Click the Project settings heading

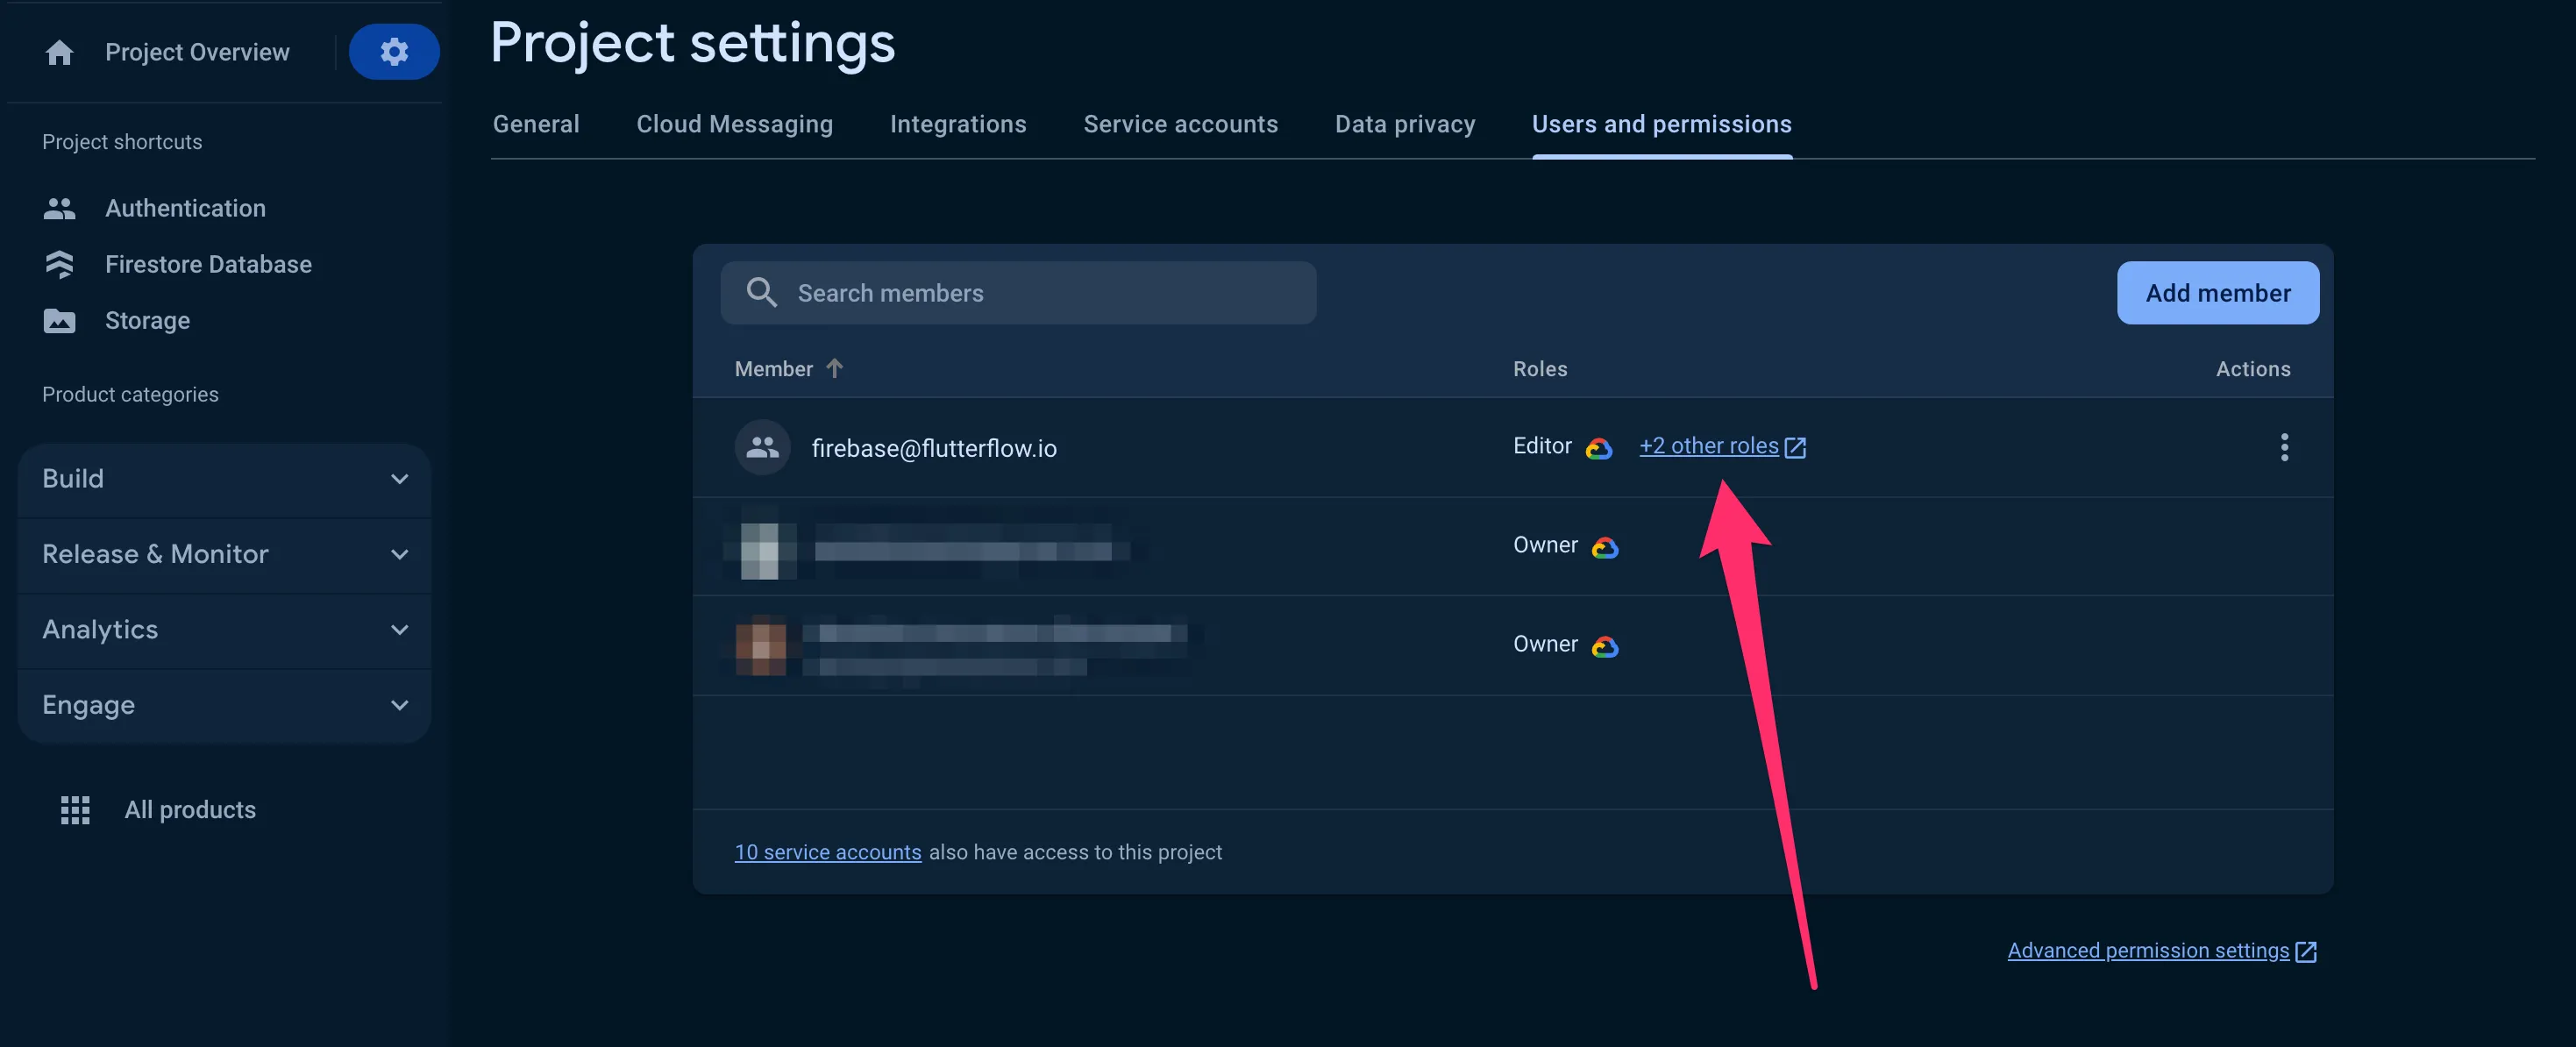click(x=692, y=43)
